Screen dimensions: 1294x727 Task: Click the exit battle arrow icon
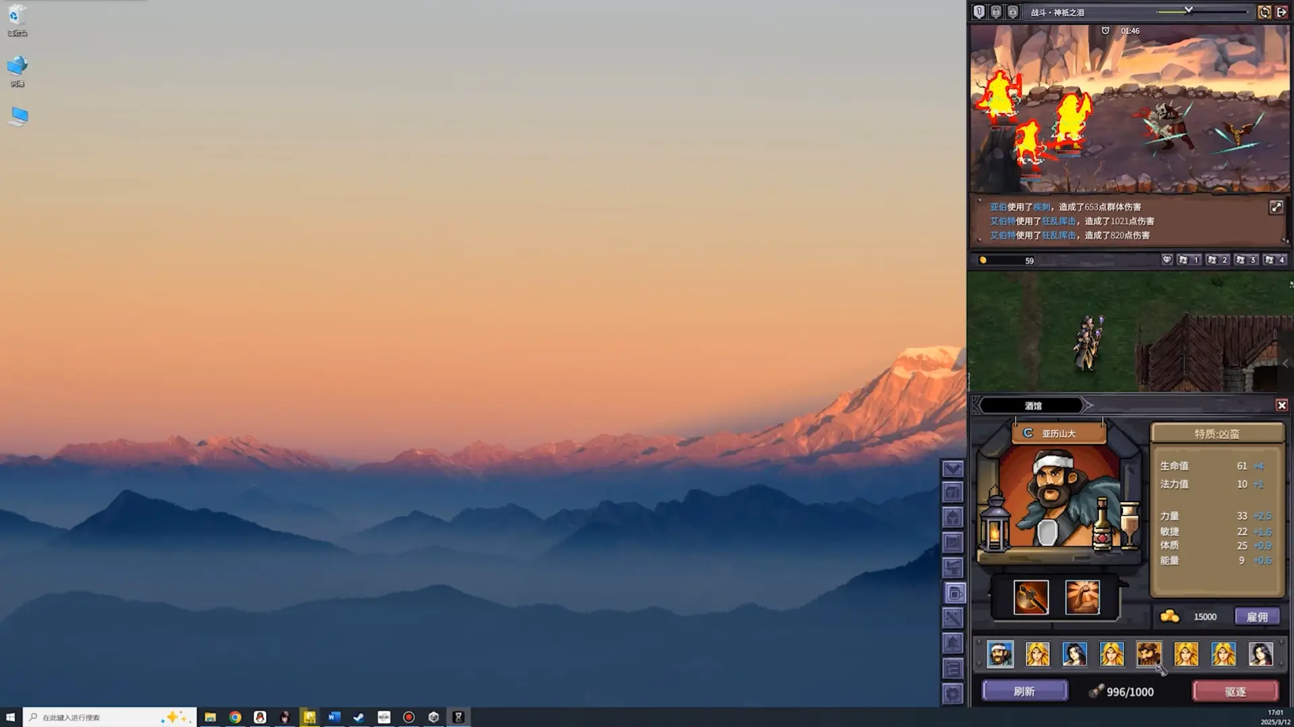click(x=1281, y=12)
